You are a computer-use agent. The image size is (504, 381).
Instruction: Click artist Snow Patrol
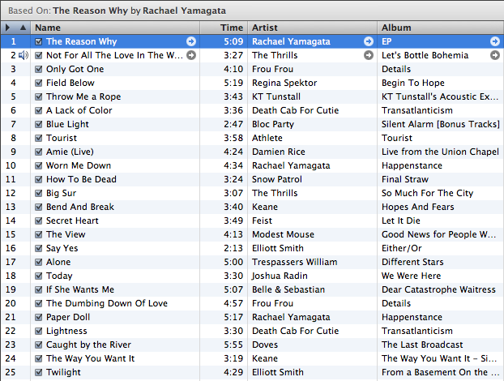point(277,179)
